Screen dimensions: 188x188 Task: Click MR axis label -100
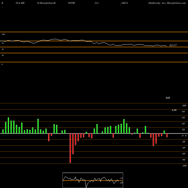184,166
